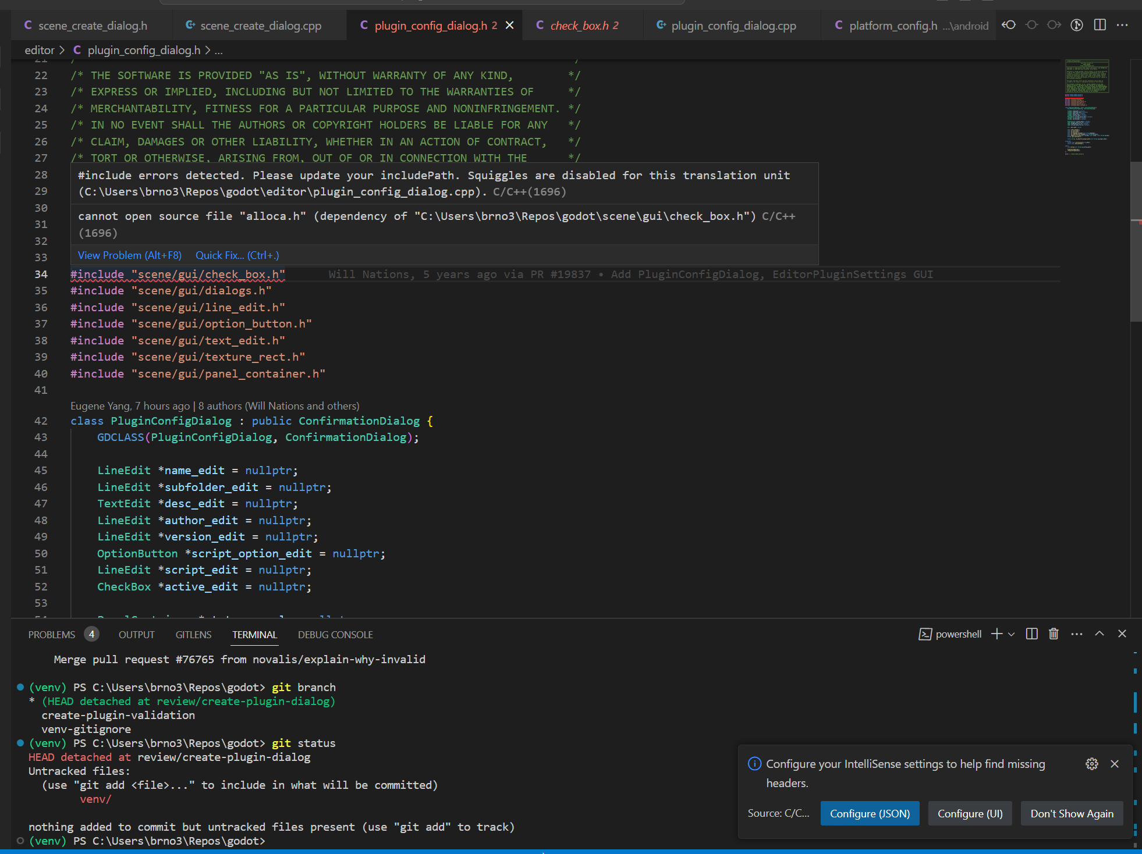This screenshot has width=1142, height=854.
Task: Open the gear settings on the IntelliSense notification
Action: coord(1091,764)
